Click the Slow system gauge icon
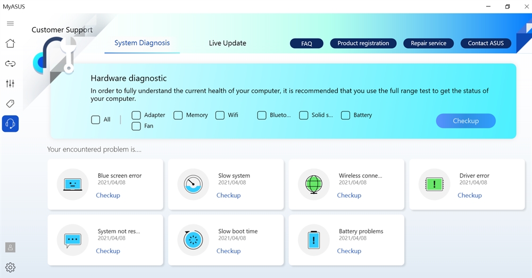Viewport: 532px width, 278px height. [193, 184]
